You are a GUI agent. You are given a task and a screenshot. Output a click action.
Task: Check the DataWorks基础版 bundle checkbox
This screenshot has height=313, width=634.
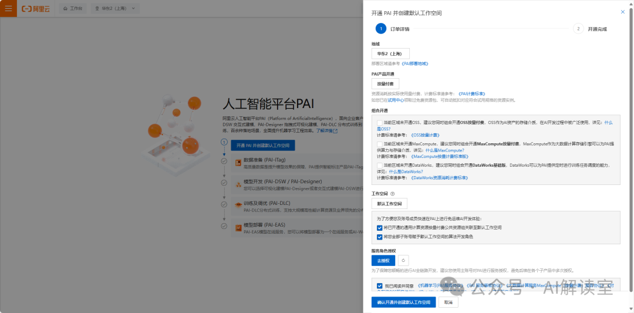click(380, 166)
